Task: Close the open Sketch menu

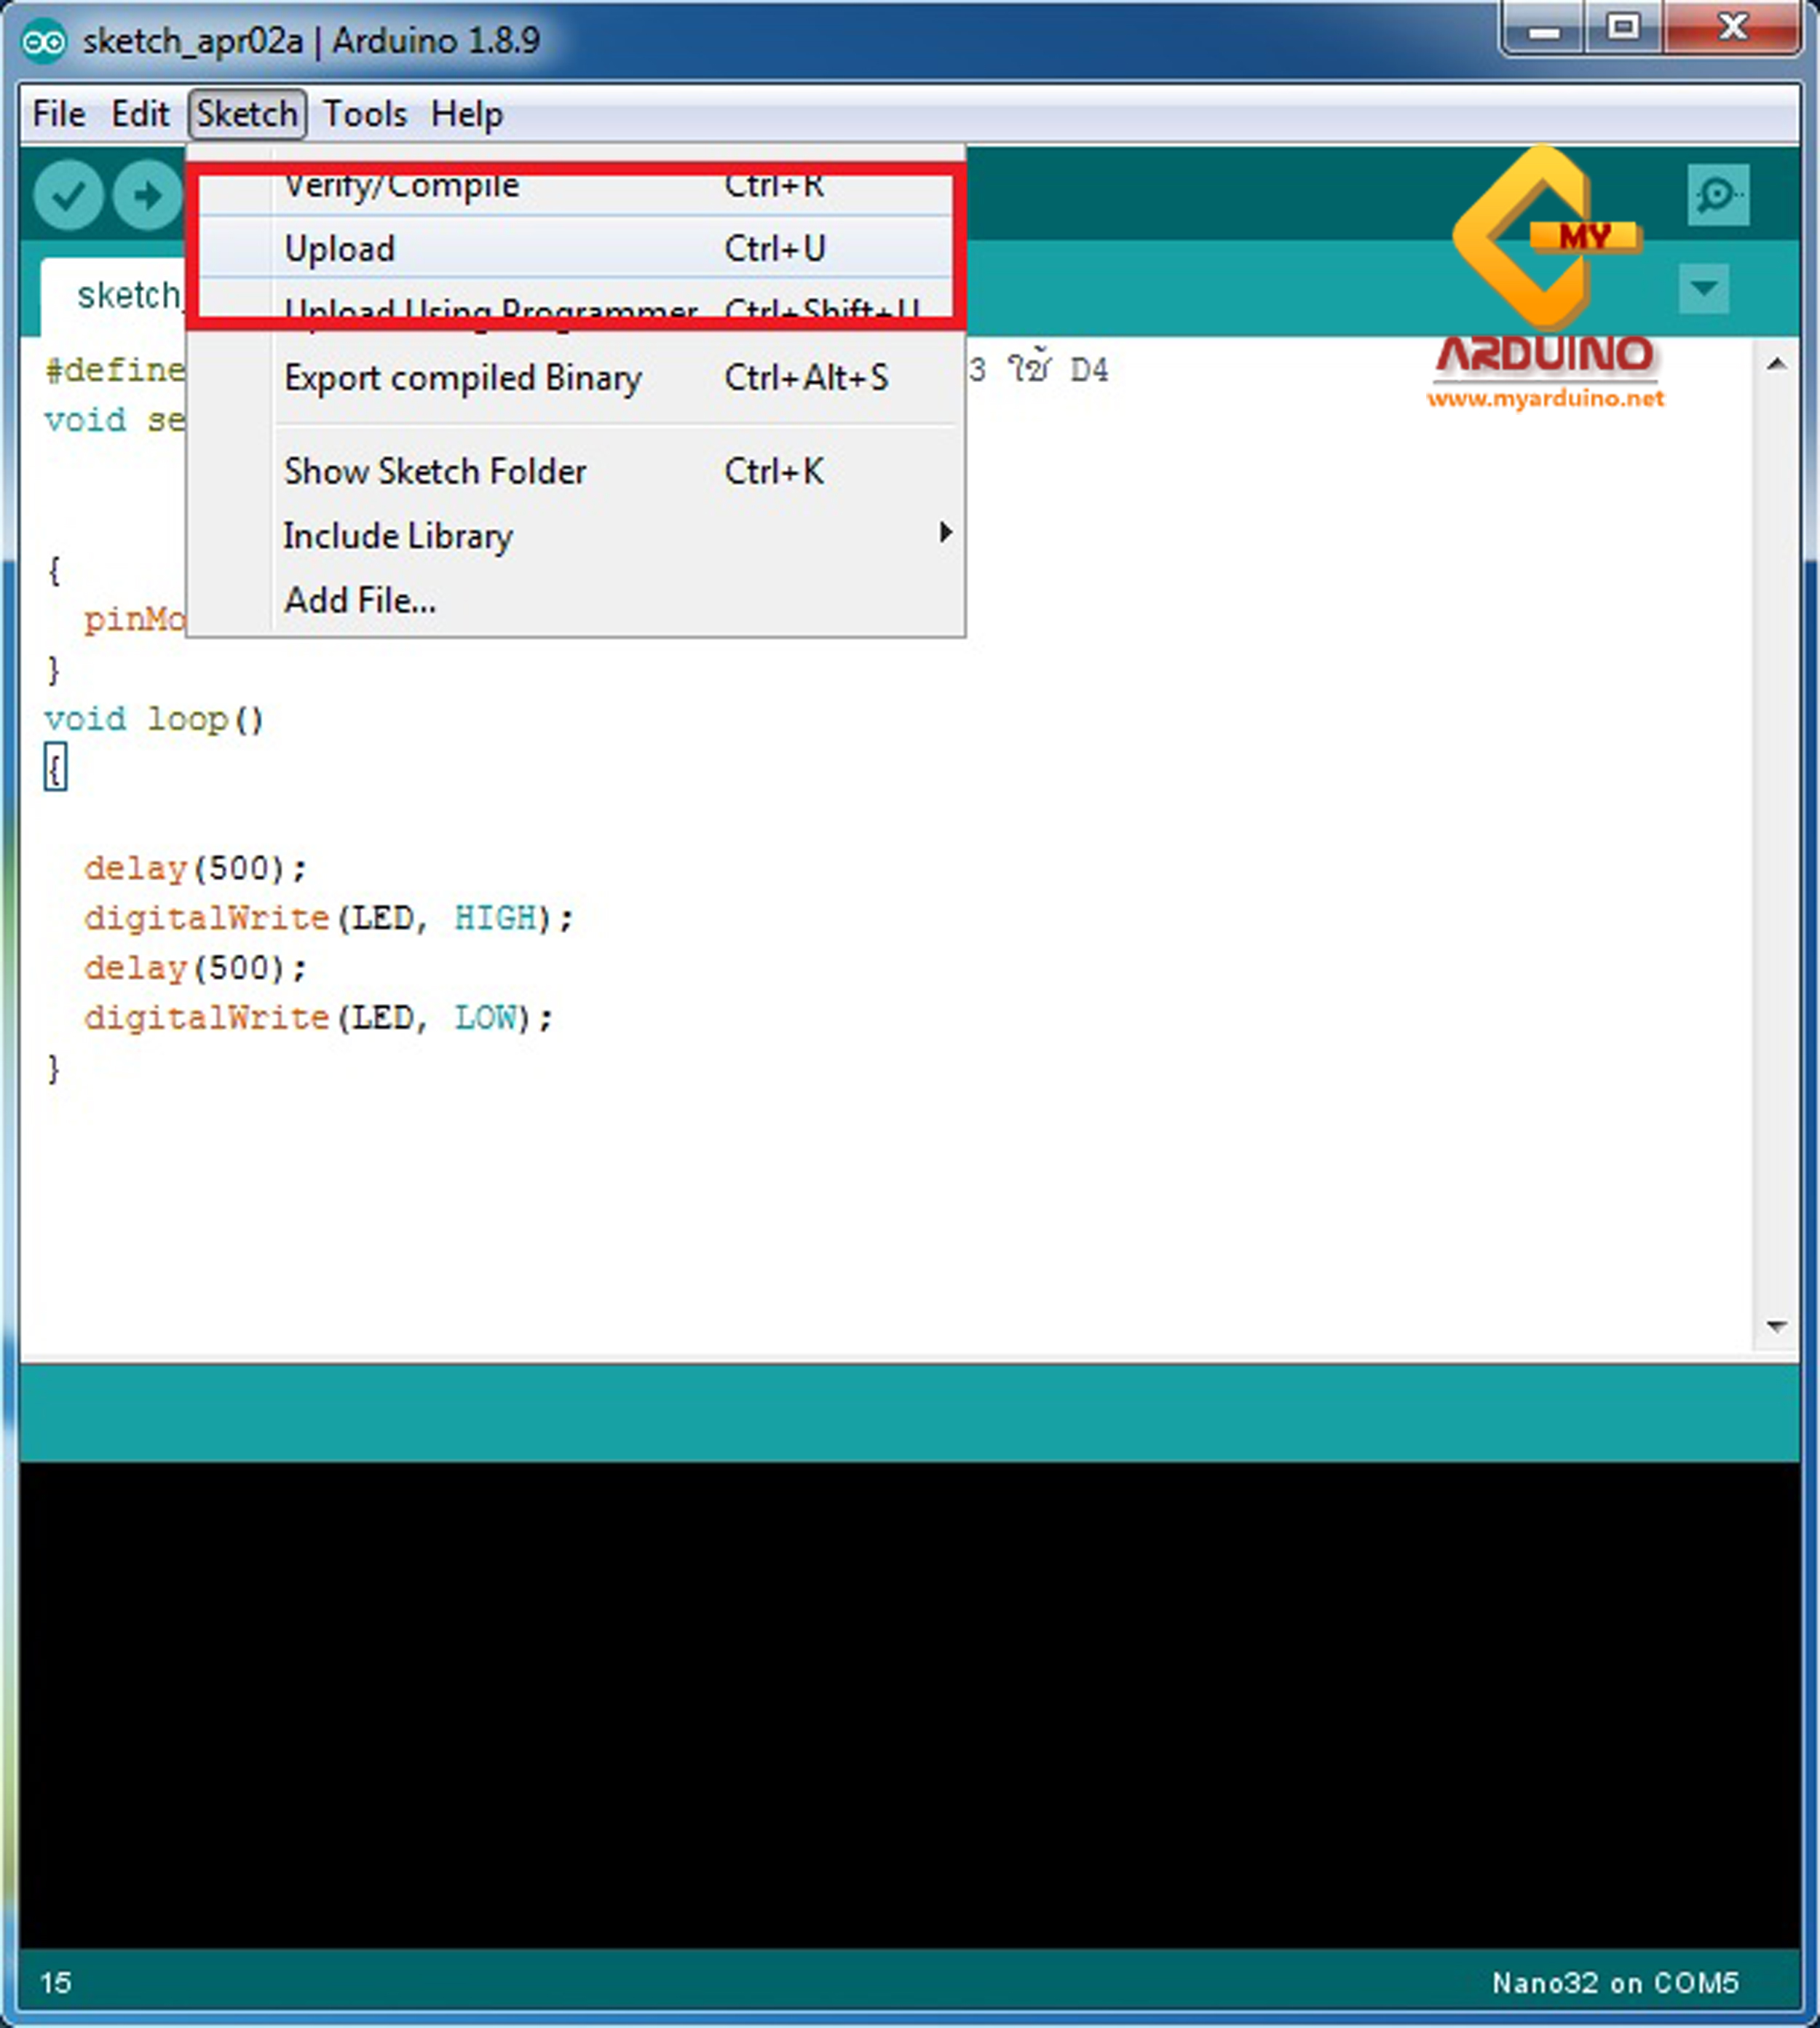Action: tap(247, 114)
